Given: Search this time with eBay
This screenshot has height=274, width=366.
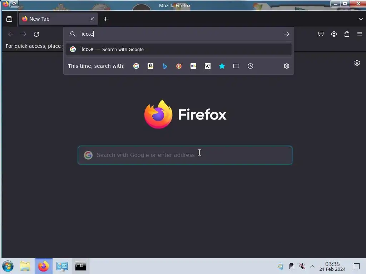Looking at the screenshot, I should (x=193, y=66).
